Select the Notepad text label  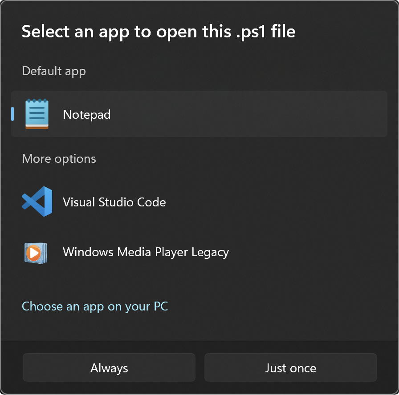(87, 114)
